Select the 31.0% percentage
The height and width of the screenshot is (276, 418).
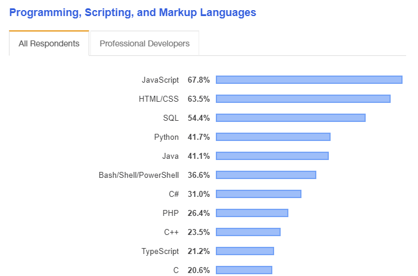[199, 194]
